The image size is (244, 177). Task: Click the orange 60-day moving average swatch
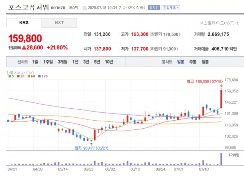(x=29, y=76)
